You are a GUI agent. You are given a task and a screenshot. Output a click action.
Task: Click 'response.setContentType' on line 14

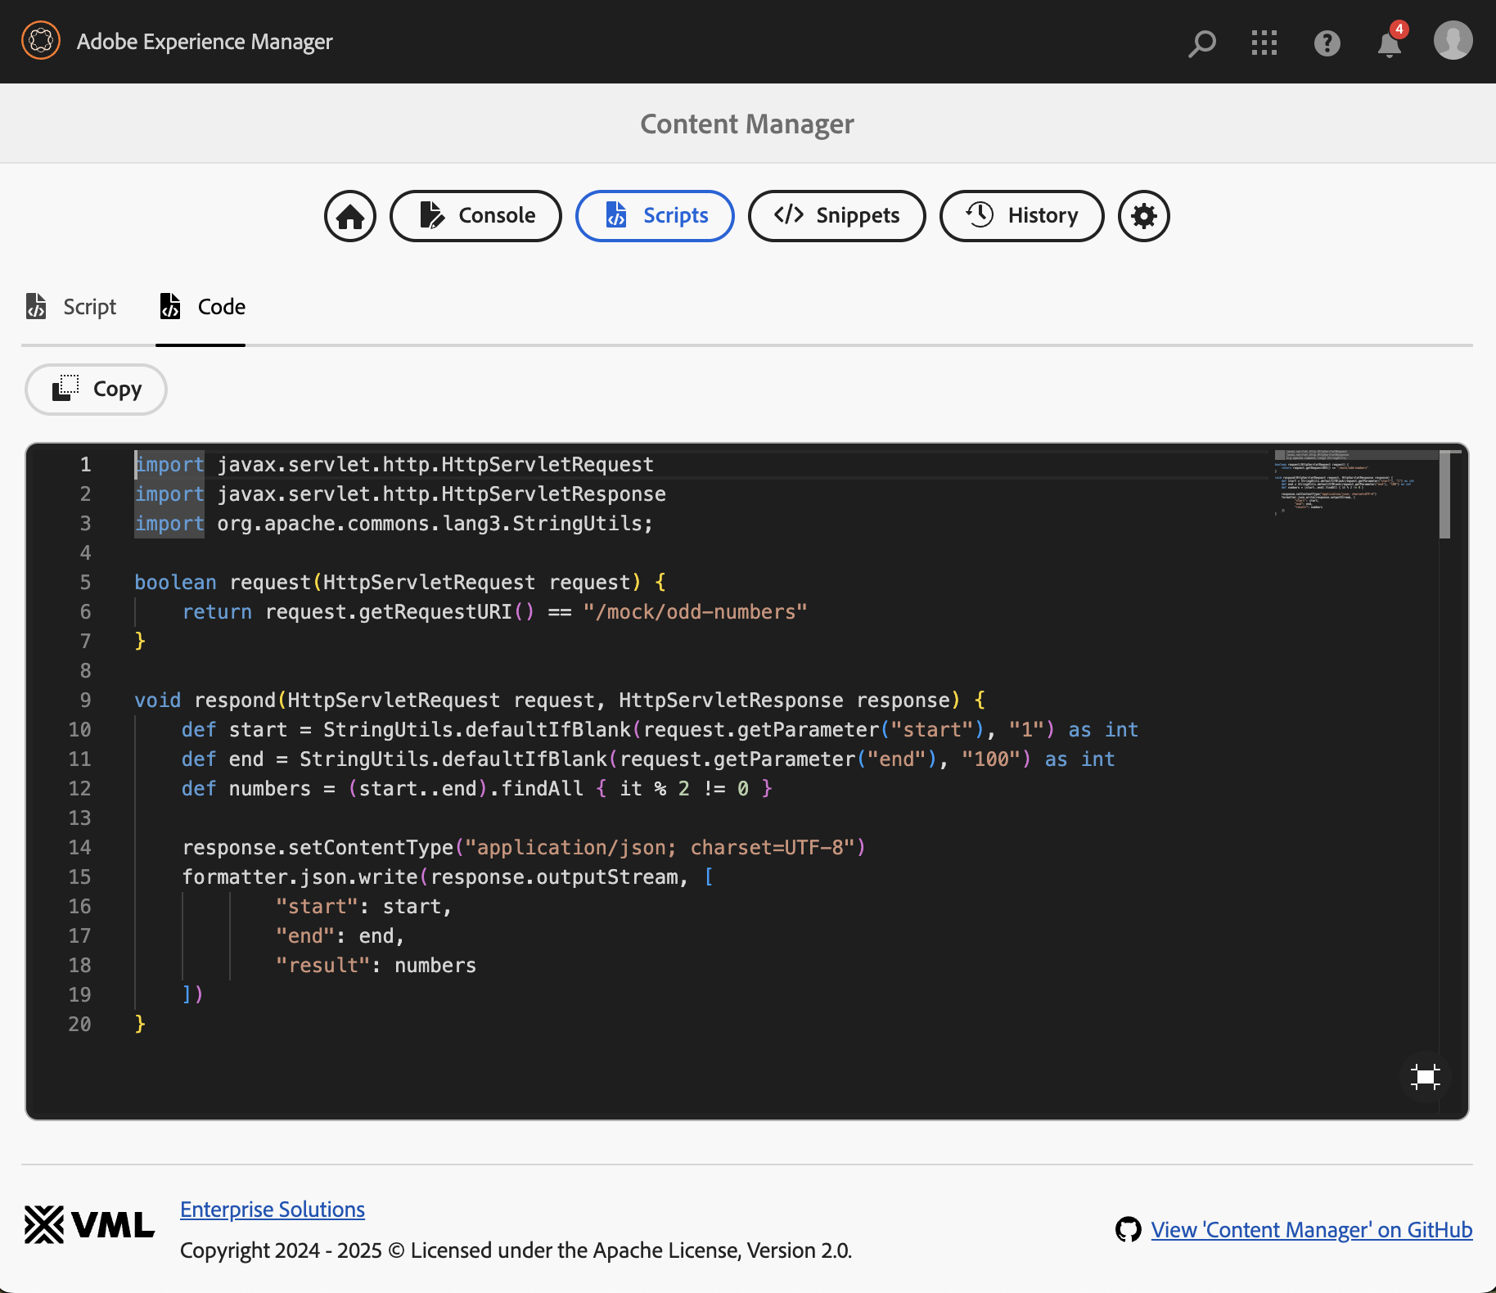click(318, 848)
